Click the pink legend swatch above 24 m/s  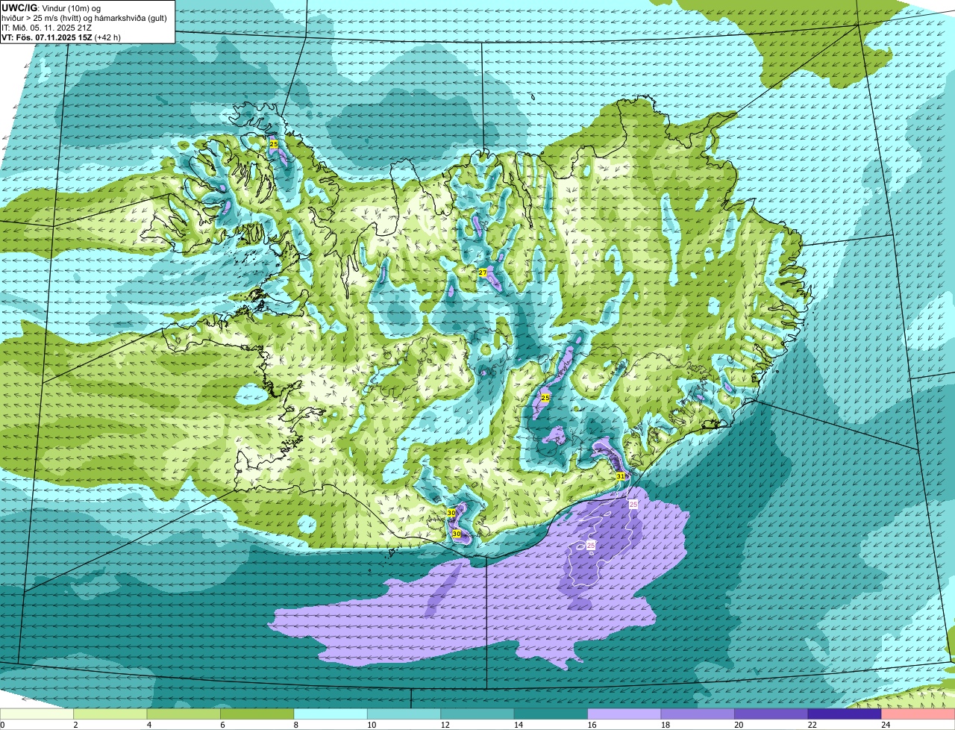tap(918, 714)
